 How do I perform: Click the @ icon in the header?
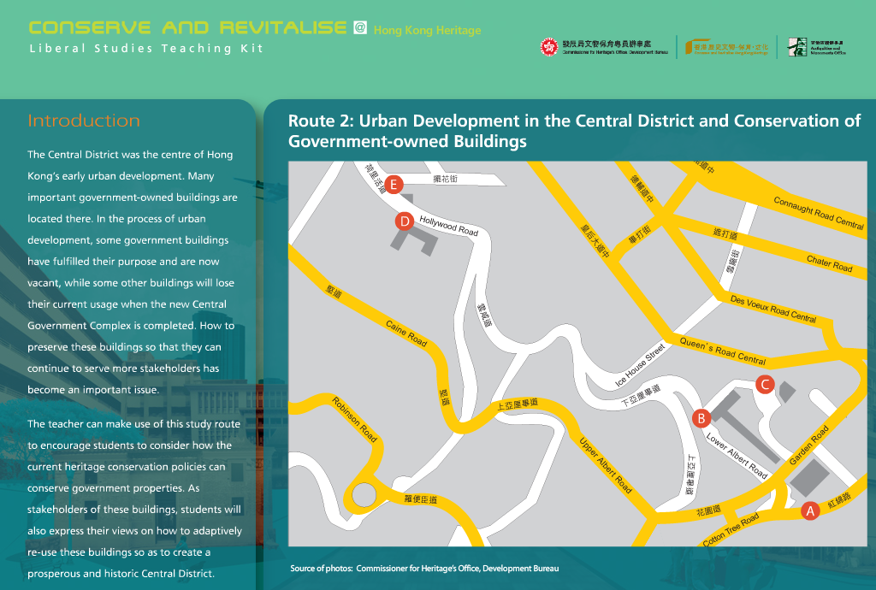tap(360, 27)
